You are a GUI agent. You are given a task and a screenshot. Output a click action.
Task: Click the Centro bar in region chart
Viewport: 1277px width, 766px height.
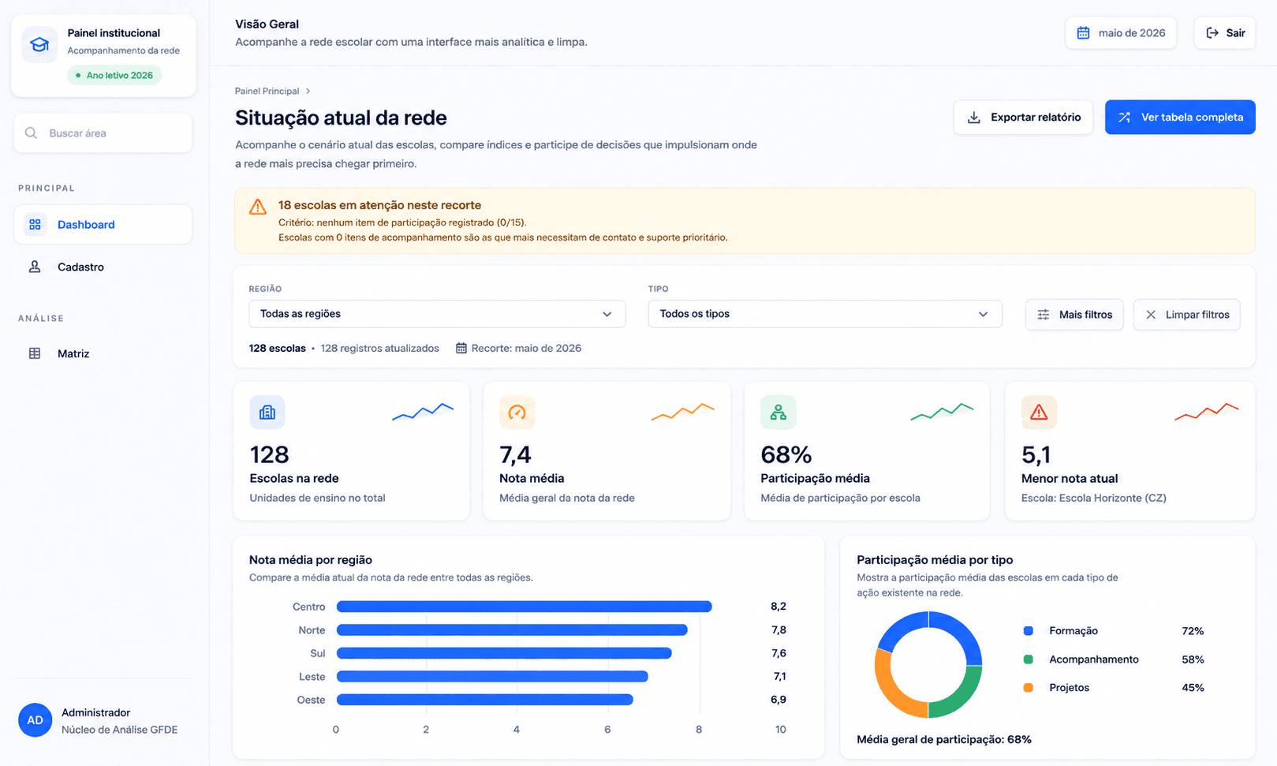[525, 607]
